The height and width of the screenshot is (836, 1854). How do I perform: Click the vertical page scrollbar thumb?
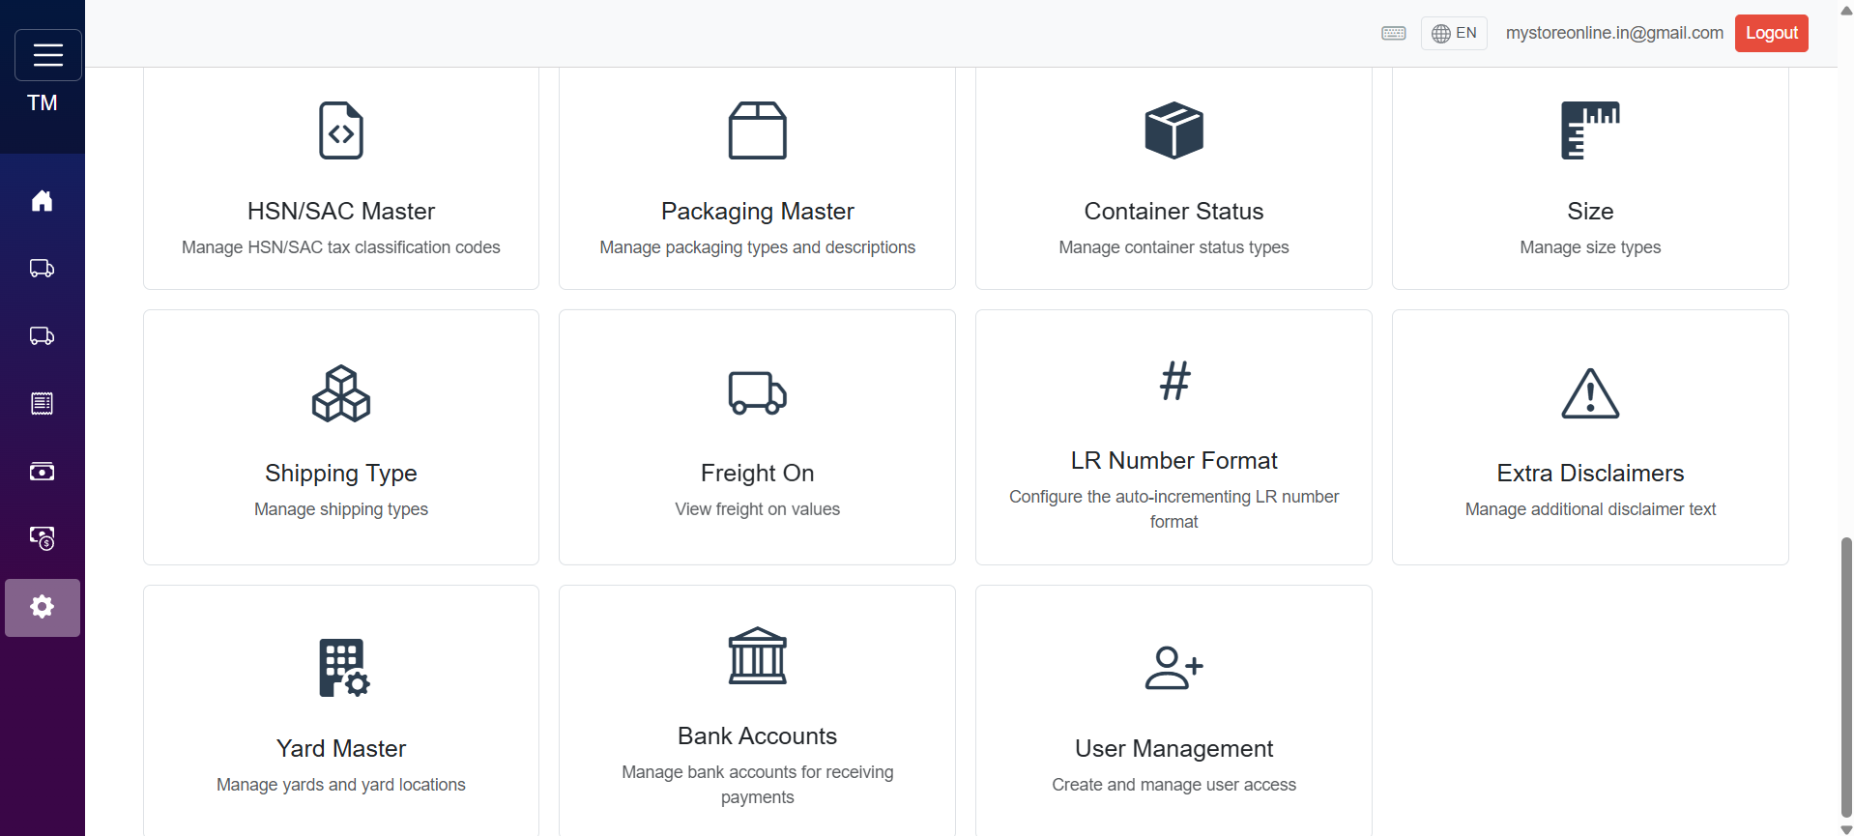pos(1846,677)
